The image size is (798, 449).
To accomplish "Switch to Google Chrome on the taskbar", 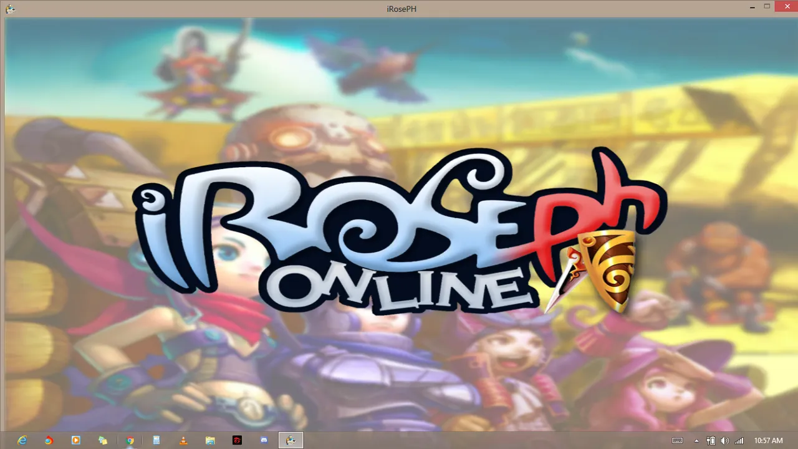I will pos(130,440).
